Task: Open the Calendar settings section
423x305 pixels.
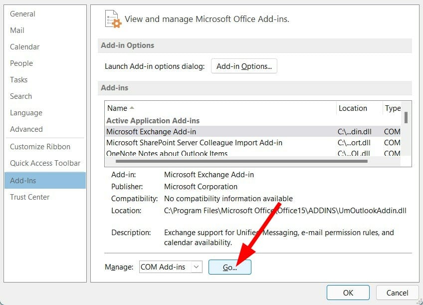Action: (24, 46)
